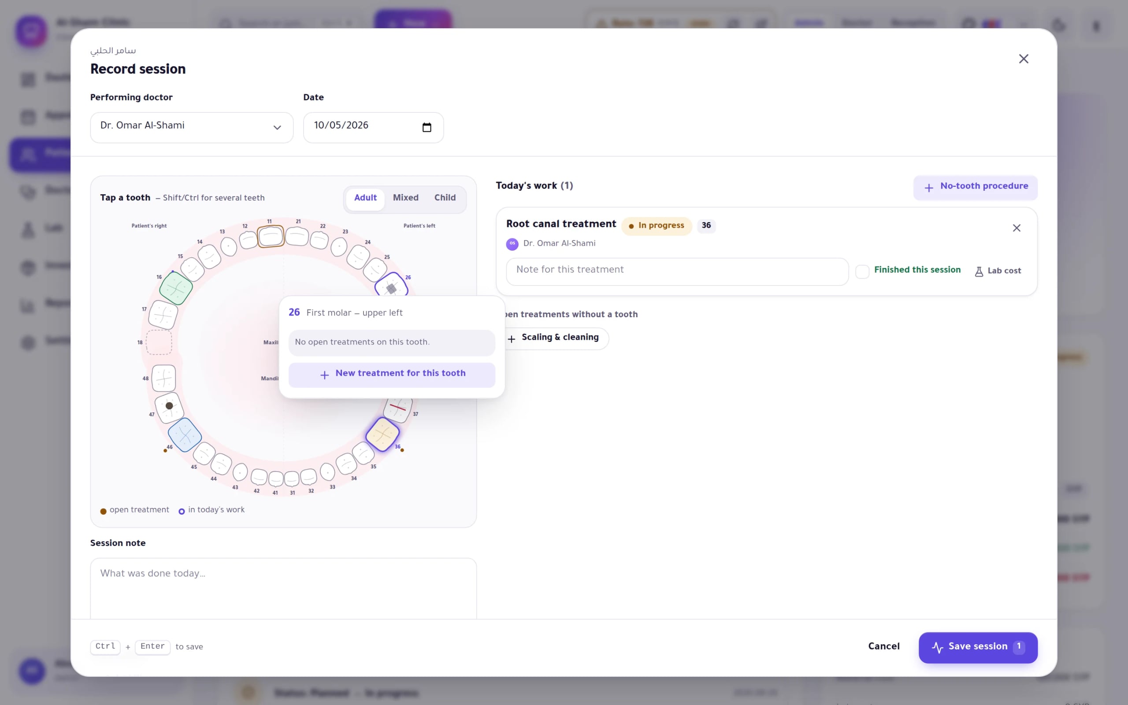The width and height of the screenshot is (1128, 705).
Task: Add New treatment for this tooth
Action: 392,375
